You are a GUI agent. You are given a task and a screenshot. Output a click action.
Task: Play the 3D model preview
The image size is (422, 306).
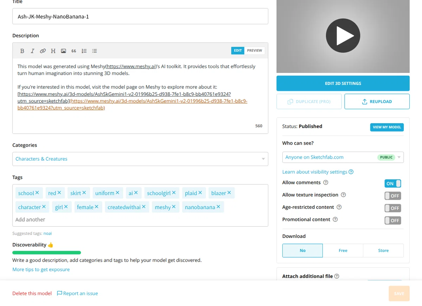(x=343, y=36)
